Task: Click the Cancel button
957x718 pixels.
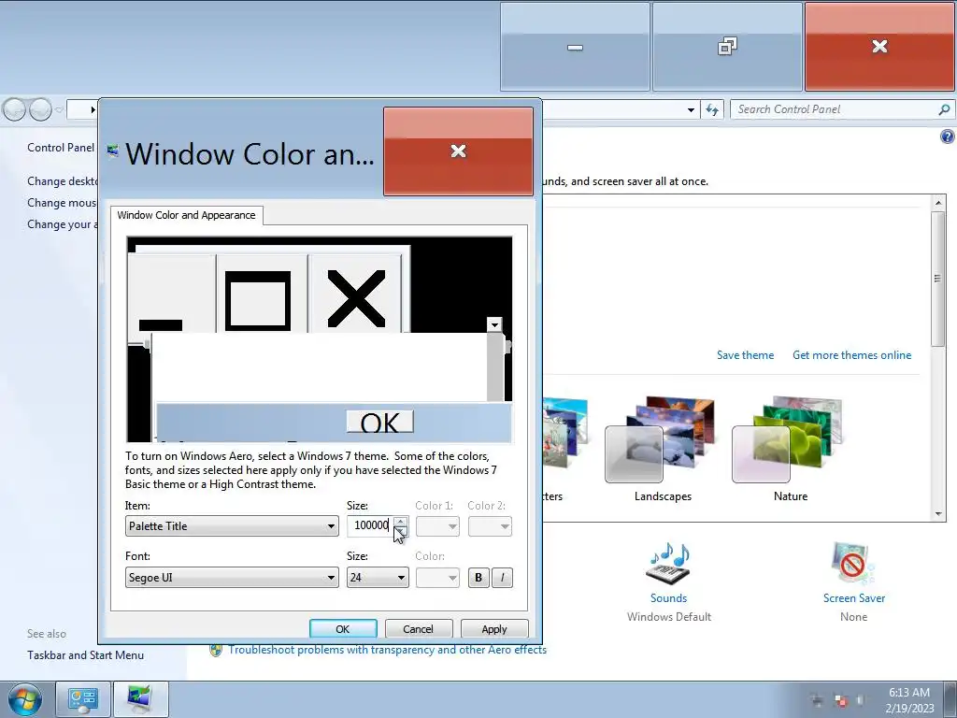Action: click(418, 629)
